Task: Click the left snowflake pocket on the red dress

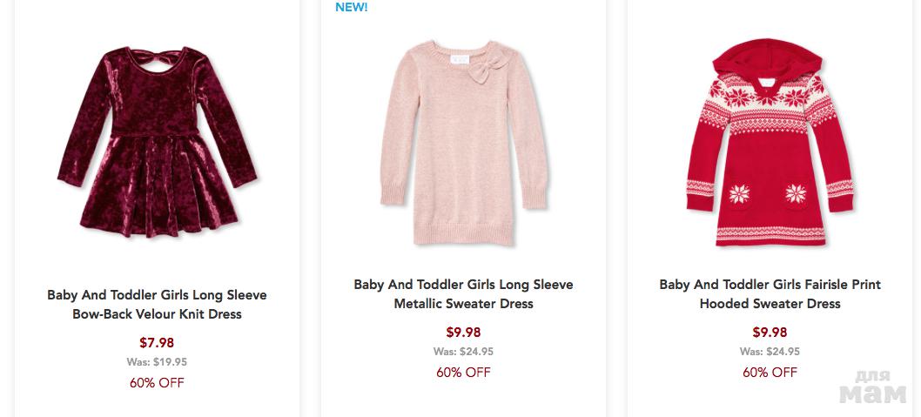Action: point(741,195)
